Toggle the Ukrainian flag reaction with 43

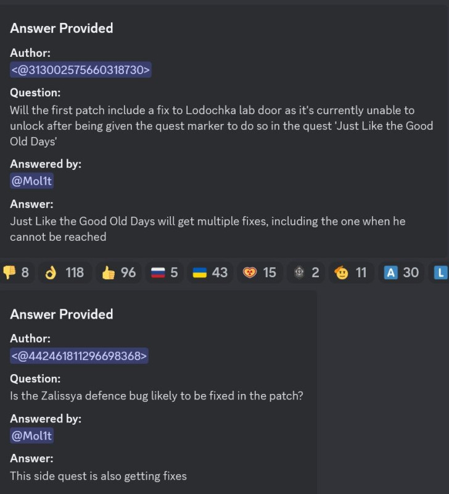210,272
